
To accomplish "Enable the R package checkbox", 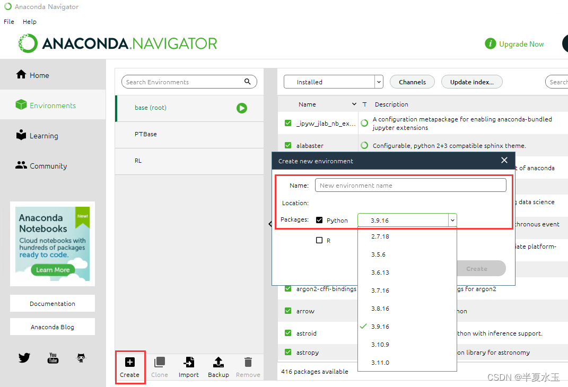I will 319,240.
